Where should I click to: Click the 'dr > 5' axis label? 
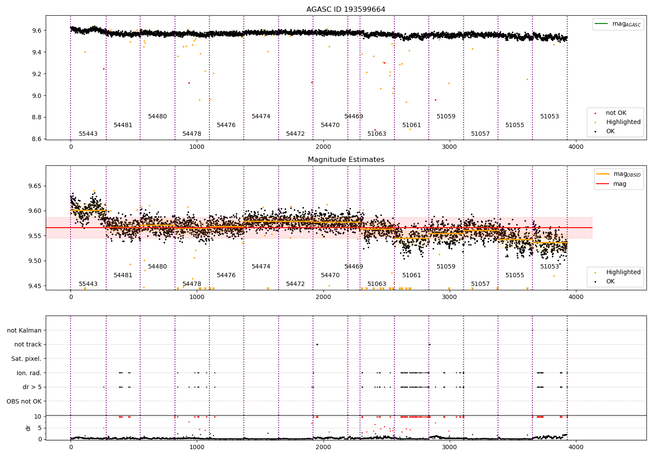tap(32, 387)
